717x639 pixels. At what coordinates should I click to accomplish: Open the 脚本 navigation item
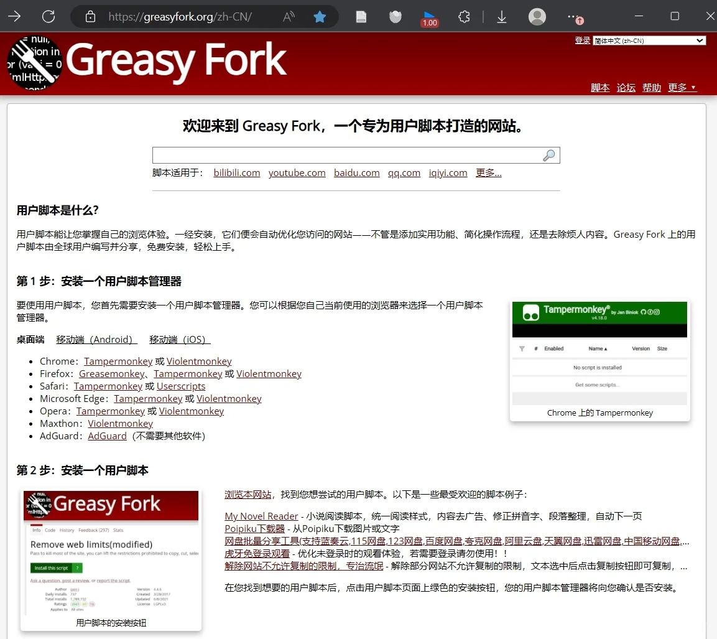click(599, 88)
